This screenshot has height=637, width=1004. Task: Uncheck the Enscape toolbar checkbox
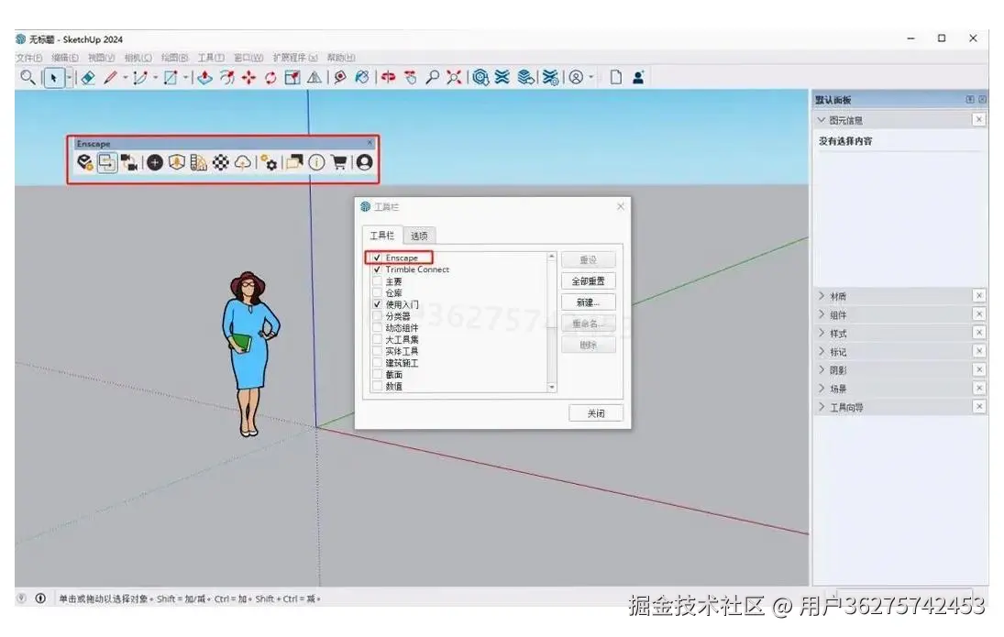376,258
